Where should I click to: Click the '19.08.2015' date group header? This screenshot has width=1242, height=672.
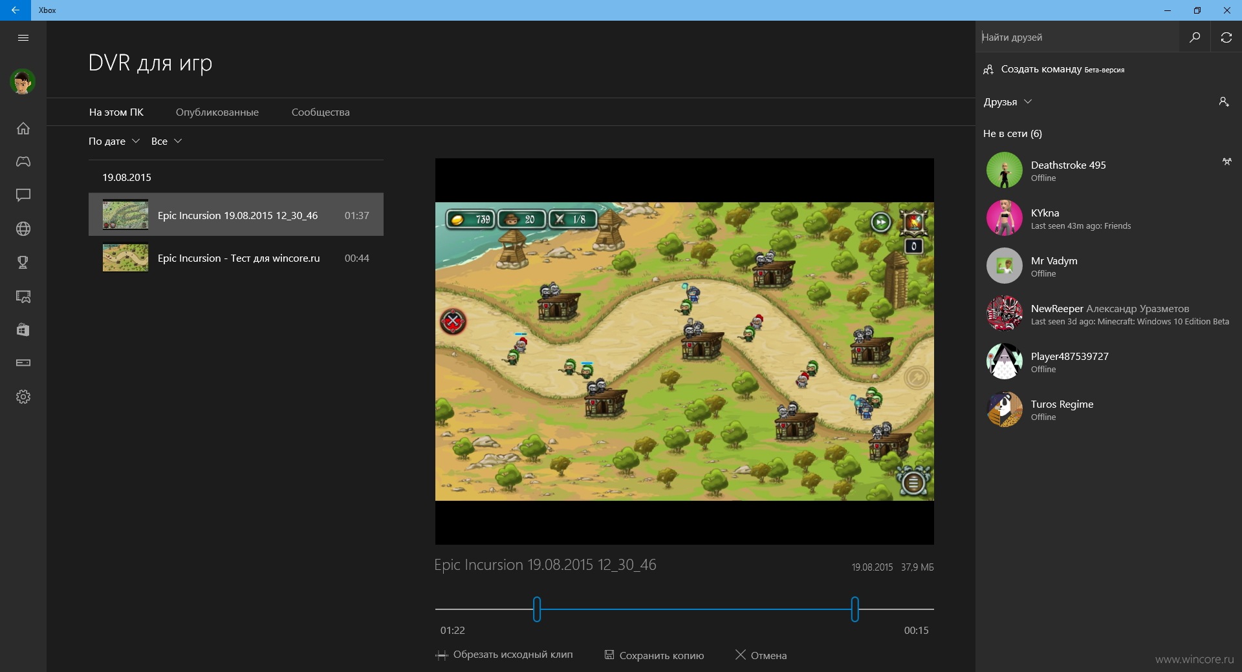[x=127, y=177]
